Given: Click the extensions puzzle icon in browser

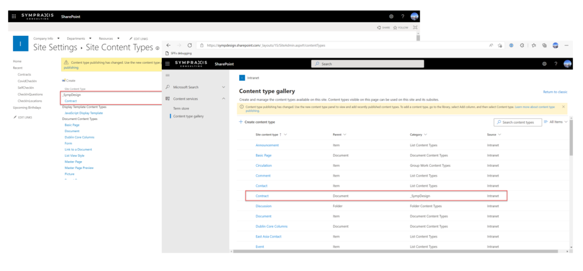Looking at the screenshot, I should coord(522,46).
